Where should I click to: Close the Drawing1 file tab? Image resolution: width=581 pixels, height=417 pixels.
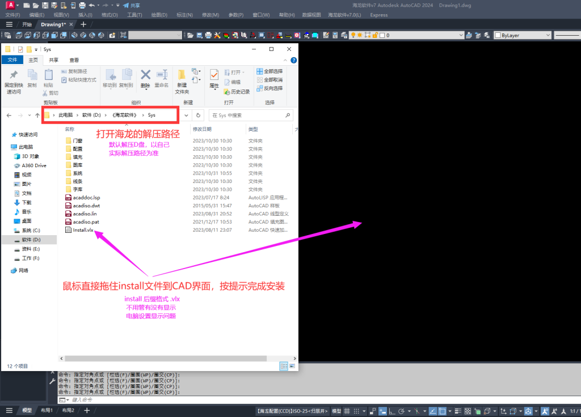pos(71,24)
